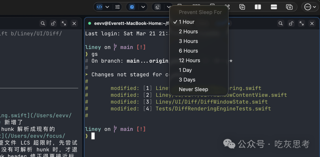The width and height of the screenshot is (320, 157).
Task: Select 3 Days in Prevent Sleep menu
Action: click(x=199, y=80)
